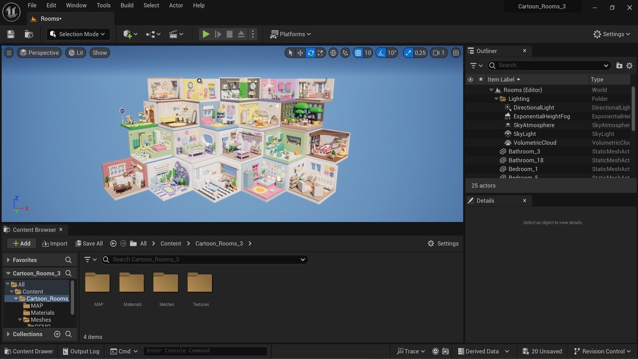Click the Save current level icon
638x359 pixels.
click(11, 34)
